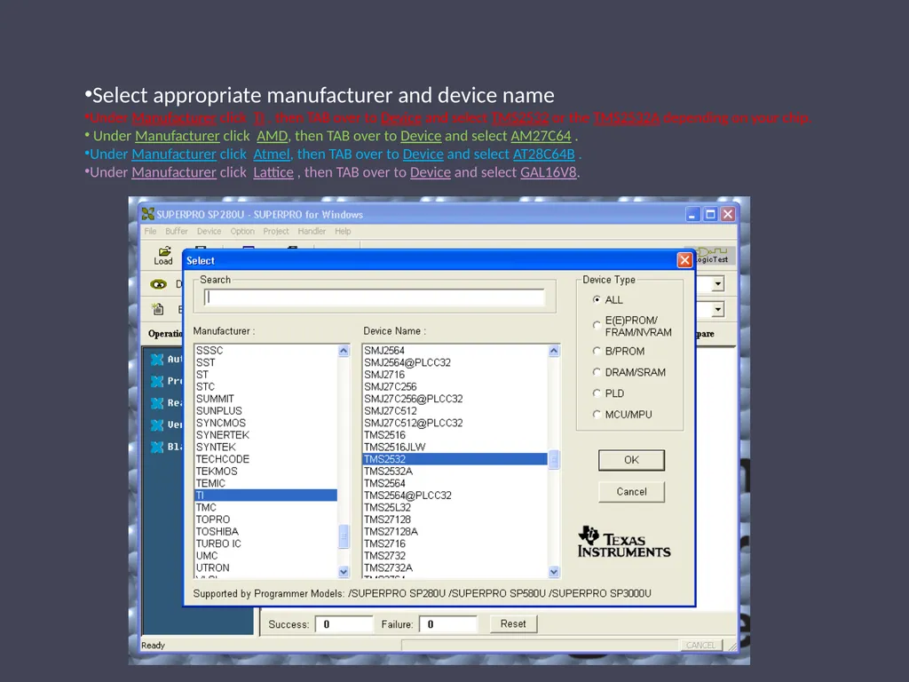909x682 pixels.
Task: Select E(E)PROM/FRAM/NVRAM device type
Action: click(x=597, y=325)
